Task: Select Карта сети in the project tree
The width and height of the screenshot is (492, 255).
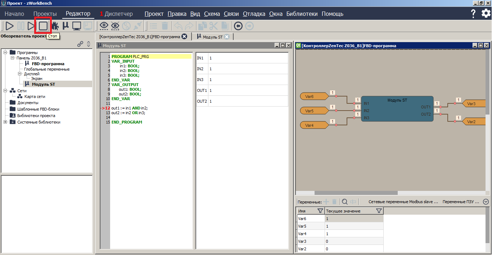Action: [35, 97]
